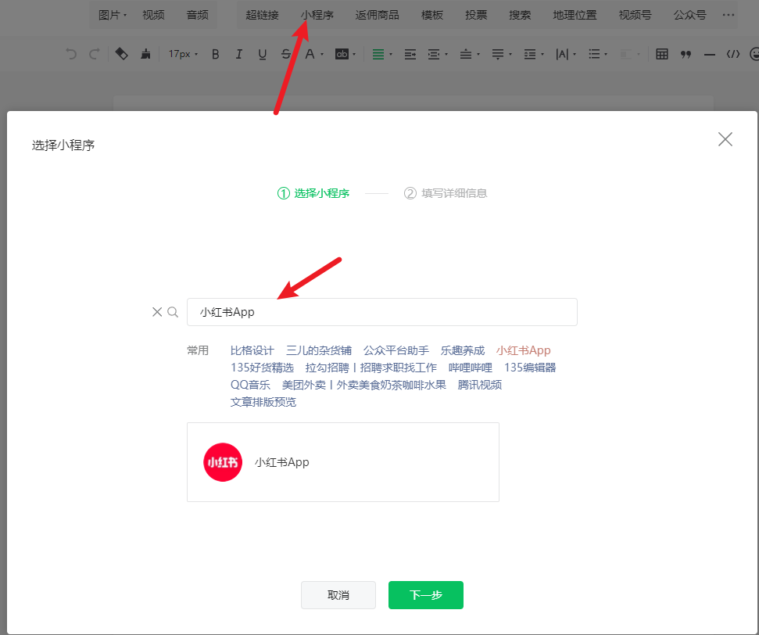759x635 pixels.
Task: Expand the alignment dropdown arrow
Action: [x=391, y=54]
